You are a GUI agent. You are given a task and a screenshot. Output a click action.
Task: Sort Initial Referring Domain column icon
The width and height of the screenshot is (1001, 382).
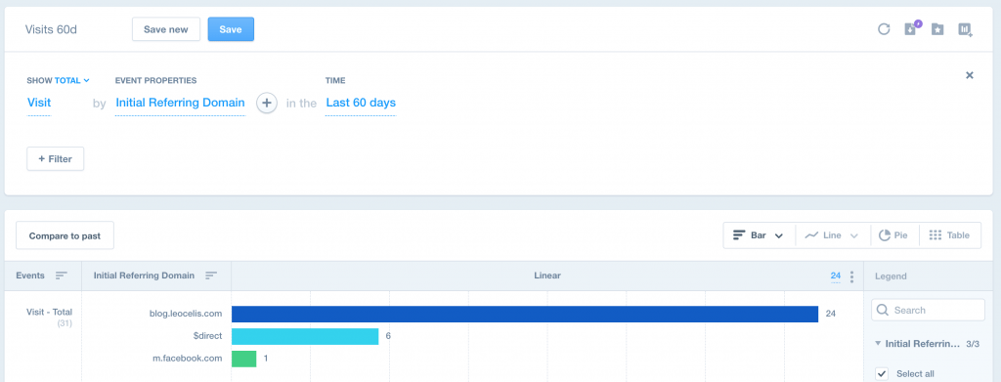coord(211,276)
